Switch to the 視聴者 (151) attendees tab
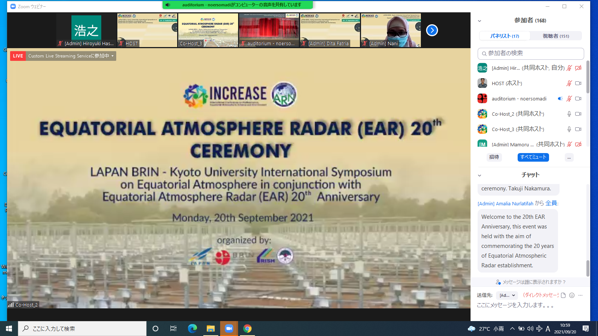Screen dimensions: 598x336 (x=556, y=36)
